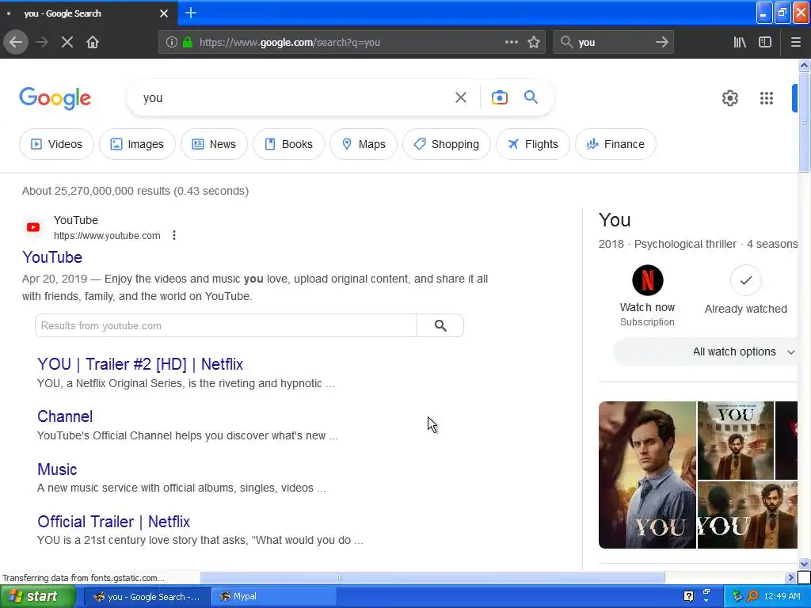811x608 pixels.
Task: Submit browser search box with the arrow
Action: click(662, 42)
